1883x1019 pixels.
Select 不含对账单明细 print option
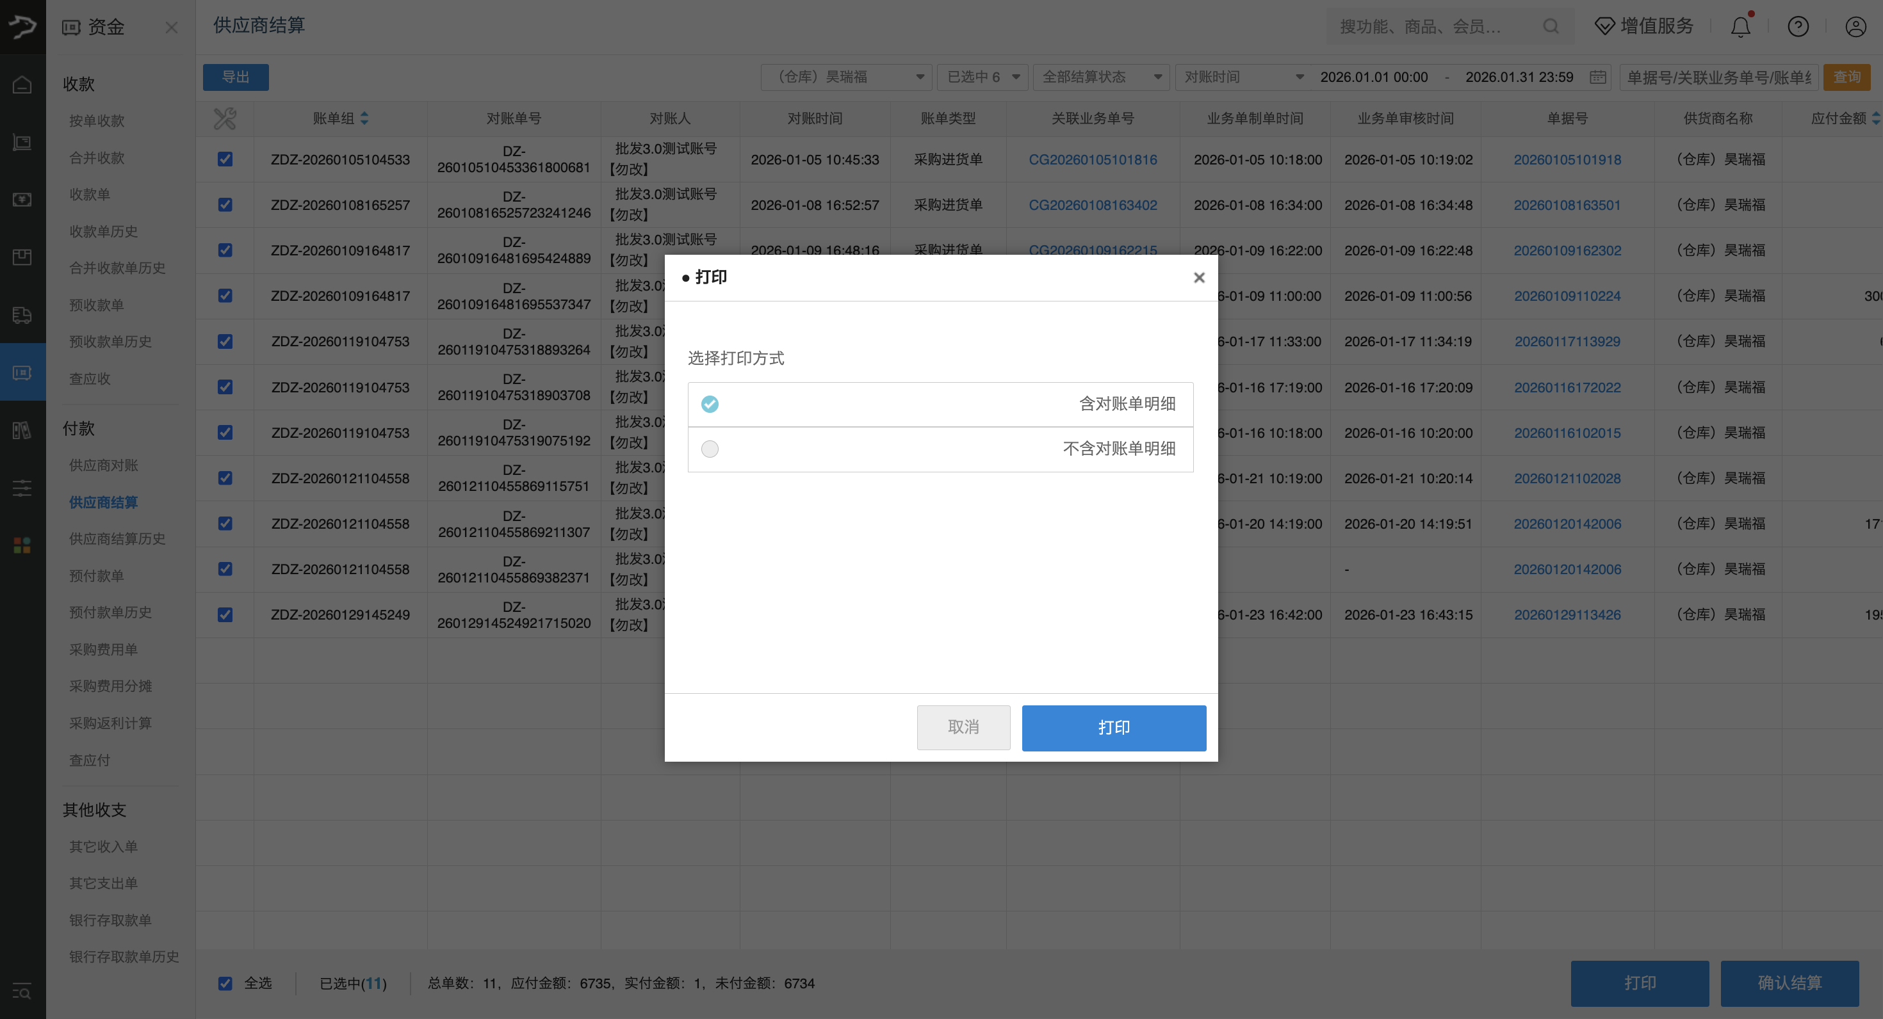(710, 449)
